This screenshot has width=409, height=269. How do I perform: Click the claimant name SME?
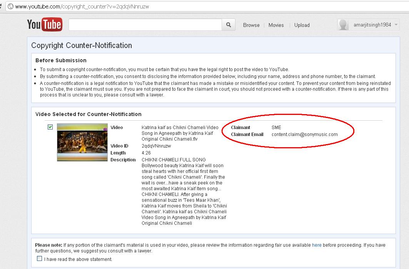(x=276, y=127)
